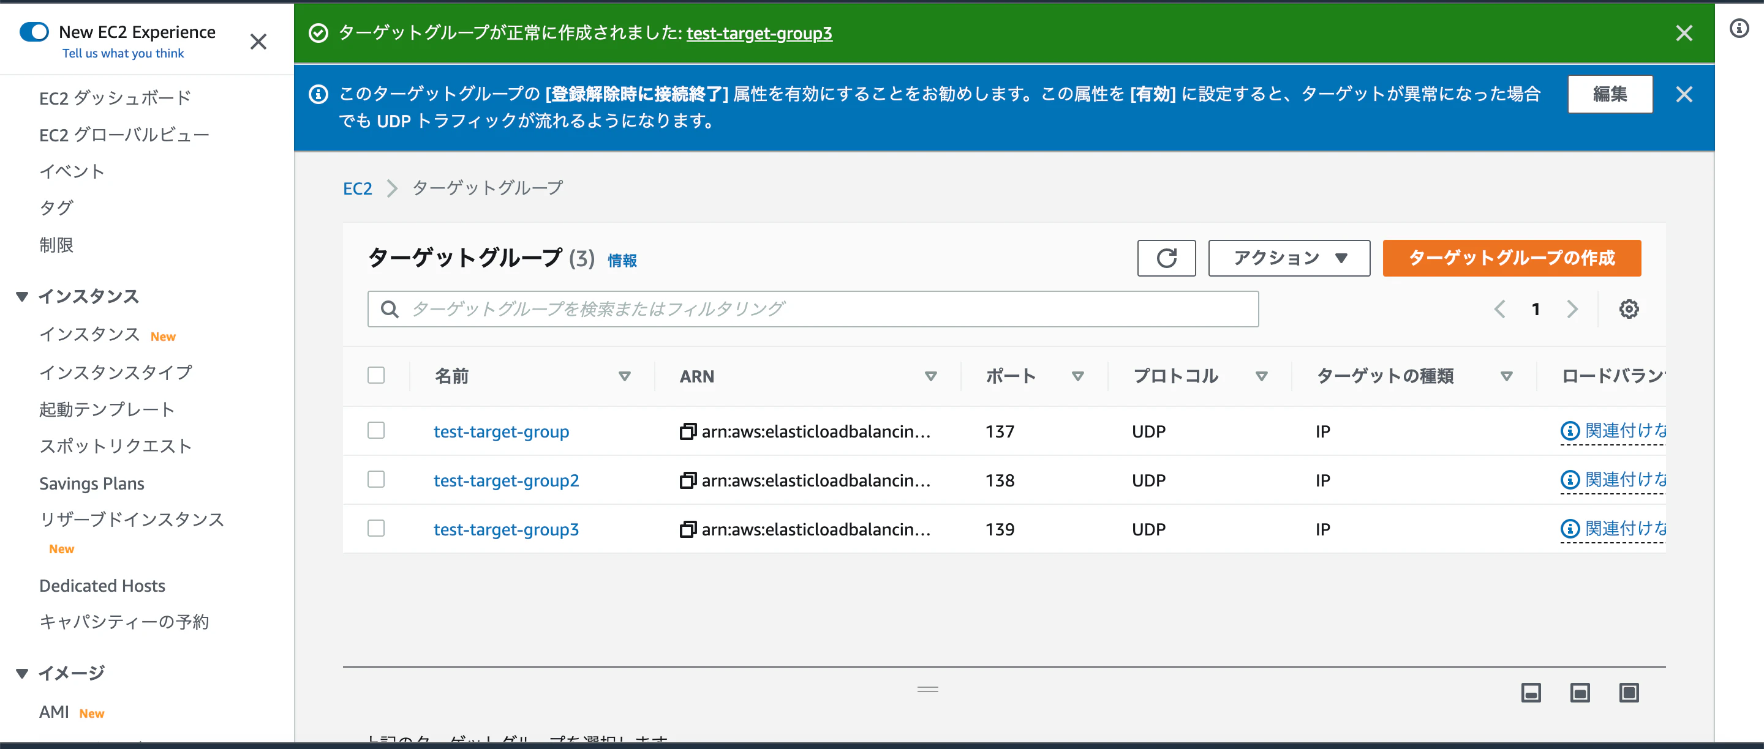Sort by ARN column arrow
1764x749 pixels.
(x=930, y=376)
